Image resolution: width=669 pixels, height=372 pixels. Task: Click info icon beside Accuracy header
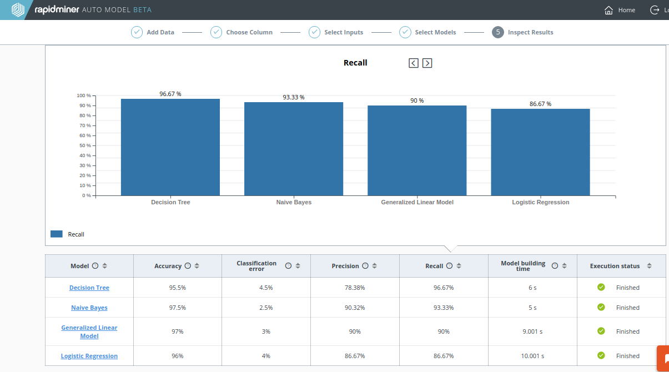[188, 266]
